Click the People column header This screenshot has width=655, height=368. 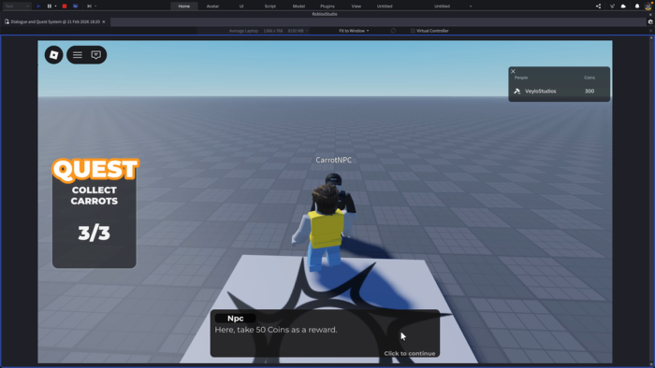click(x=521, y=78)
